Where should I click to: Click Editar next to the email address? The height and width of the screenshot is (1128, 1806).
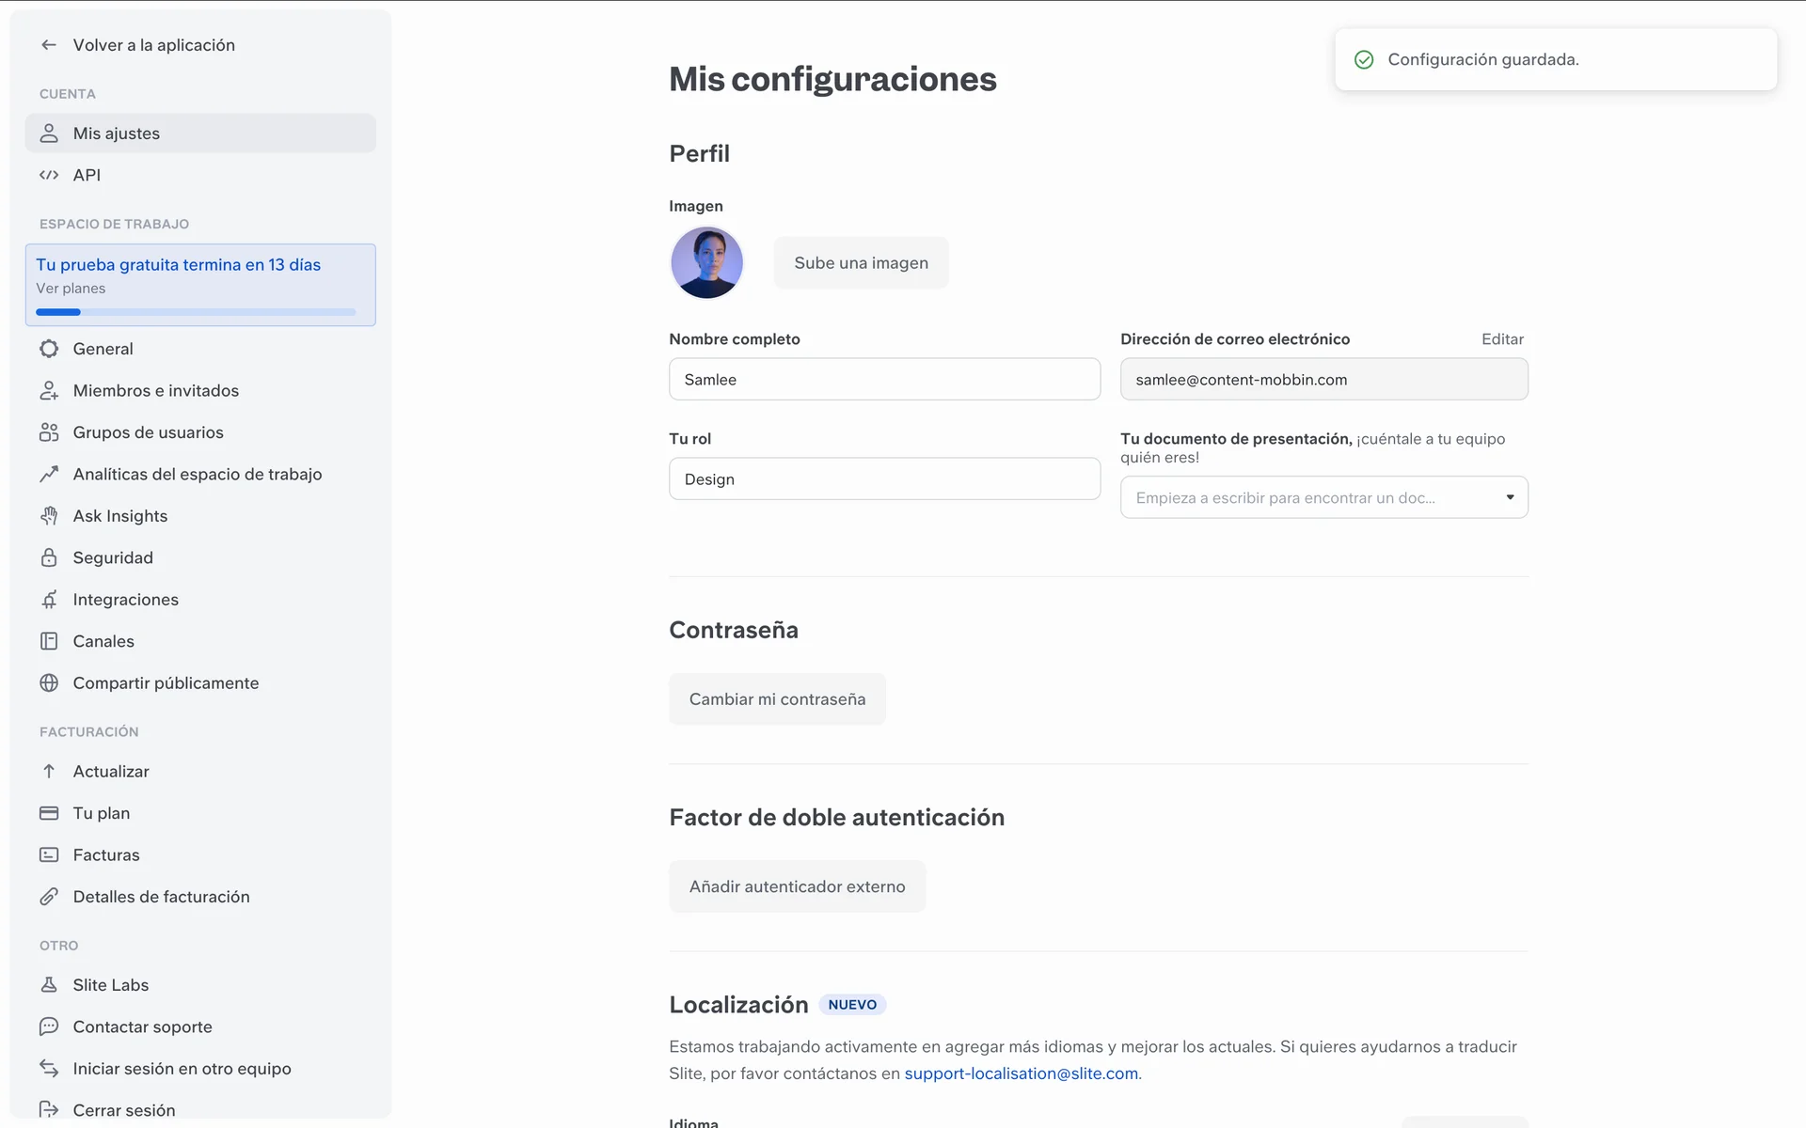pyautogui.click(x=1502, y=339)
